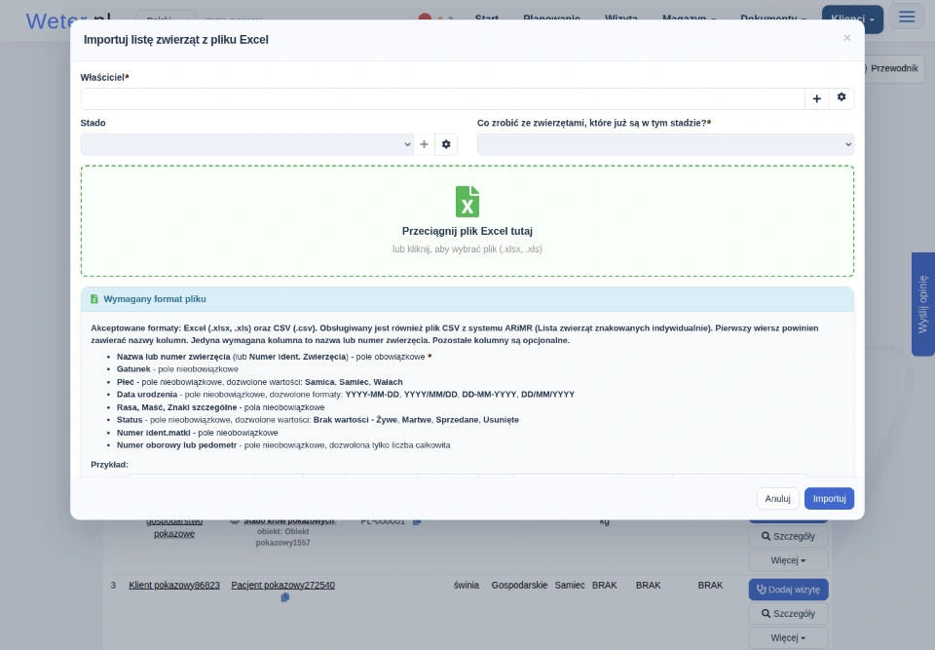Open the gear settings beside Właściciel field

[841, 97]
